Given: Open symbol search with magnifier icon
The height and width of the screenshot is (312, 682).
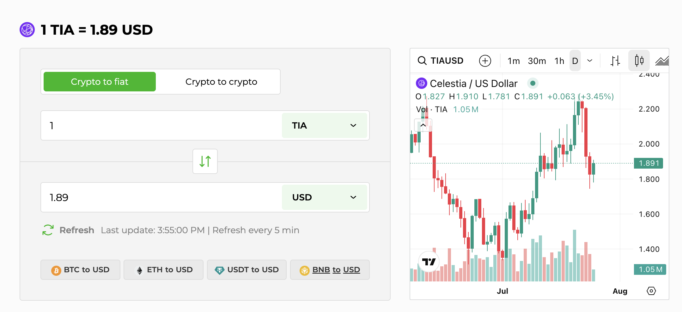Looking at the screenshot, I should (x=423, y=61).
